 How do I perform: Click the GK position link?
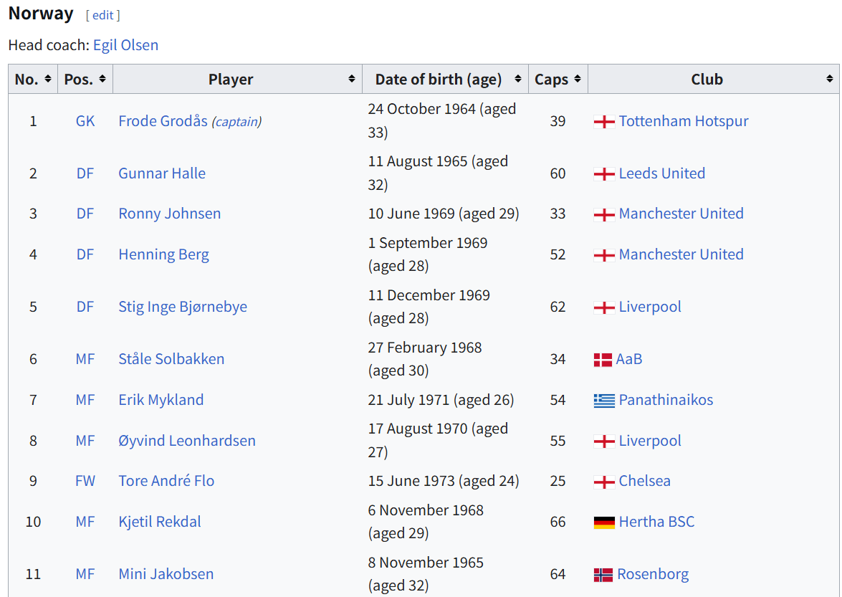pyautogui.click(x=85, y=121)
